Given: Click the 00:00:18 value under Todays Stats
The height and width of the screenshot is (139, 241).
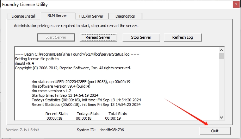Looking at the screenshot, I should 84,119.
